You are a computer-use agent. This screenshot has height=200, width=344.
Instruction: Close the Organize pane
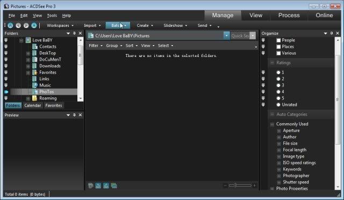[338, 33]
